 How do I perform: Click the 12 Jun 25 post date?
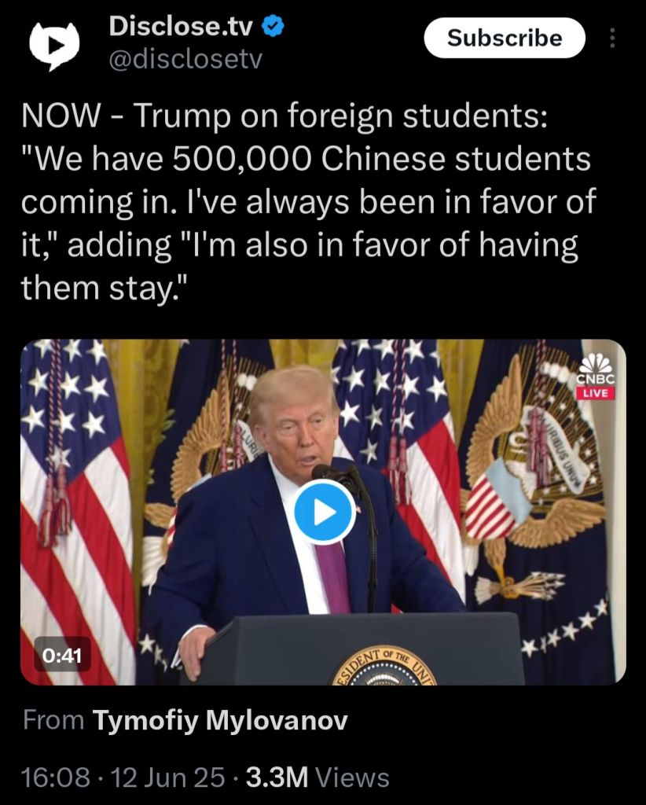click(167, 777)
